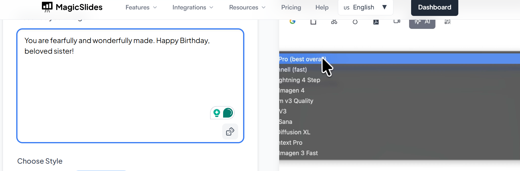Click the dice randomize prompt icon
Image resolution: width=520 pixels, height=171 pixels.
click(230, 131)
